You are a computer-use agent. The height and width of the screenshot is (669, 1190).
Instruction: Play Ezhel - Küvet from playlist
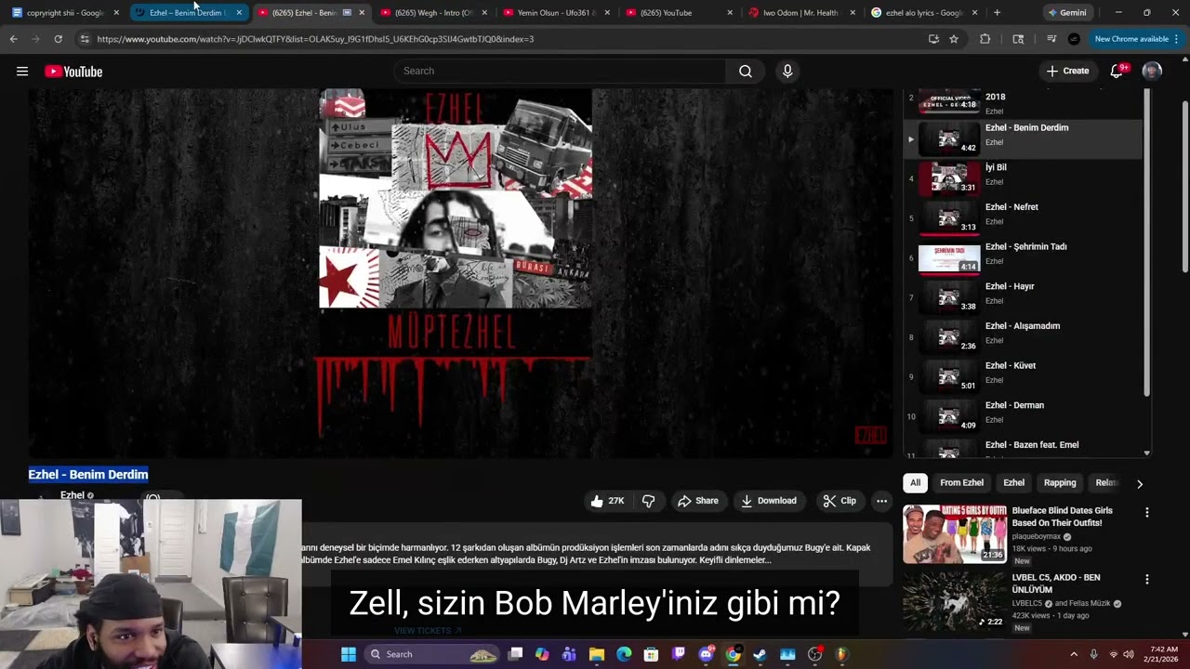(1023, 377)
